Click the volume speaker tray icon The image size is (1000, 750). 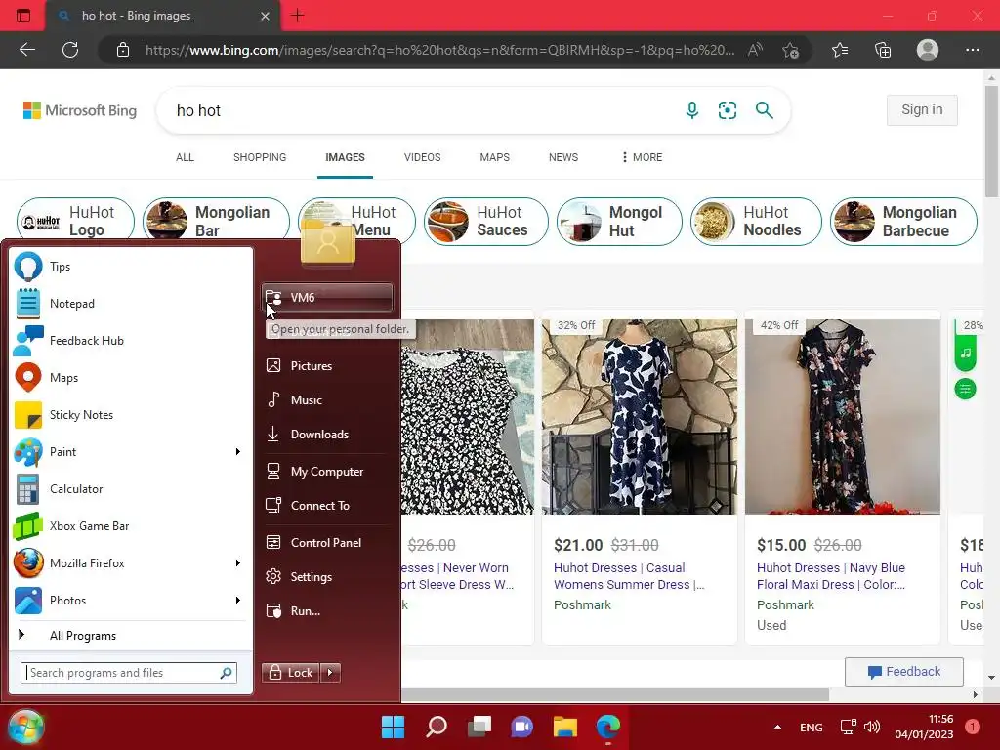pos(872,727)
